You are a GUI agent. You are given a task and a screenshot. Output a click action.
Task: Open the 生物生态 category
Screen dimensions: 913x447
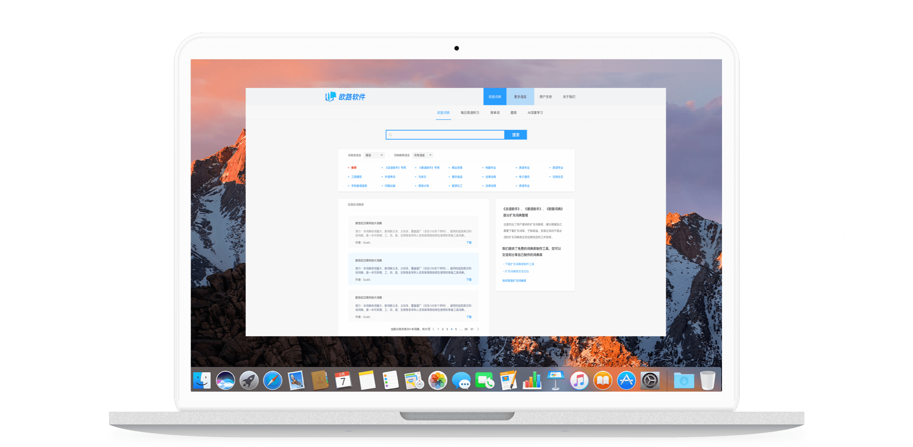click(x=558, y=177)
